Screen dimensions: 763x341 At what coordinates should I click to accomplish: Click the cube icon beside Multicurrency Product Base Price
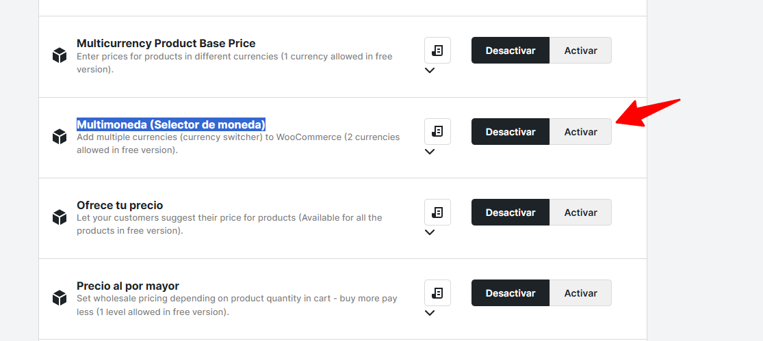[x=60, y=55]
